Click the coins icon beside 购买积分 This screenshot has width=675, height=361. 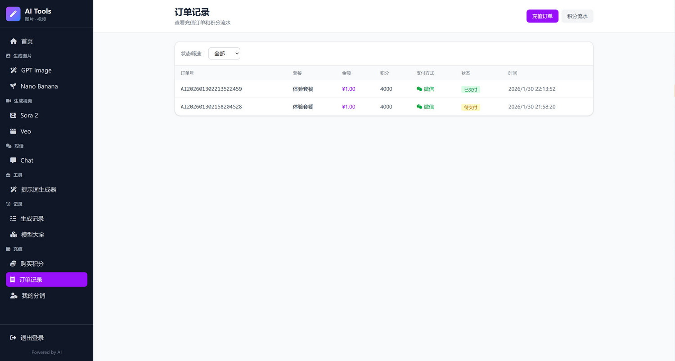point(13,264)
